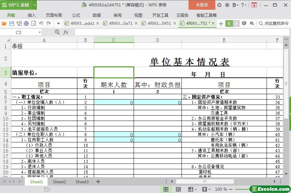Open the 开发工具 ribbon tab
The height and width of the screenshot is (193, 291).
[x=160, y=15]
